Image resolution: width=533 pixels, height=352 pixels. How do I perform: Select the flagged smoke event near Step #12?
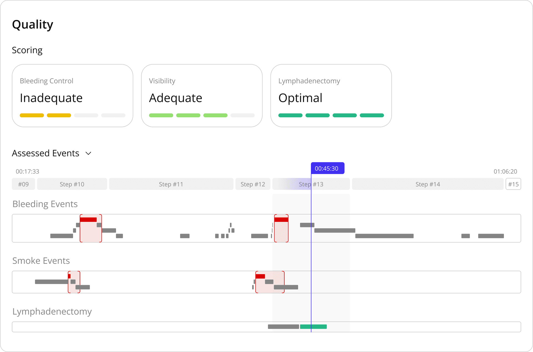pos(270,282)
